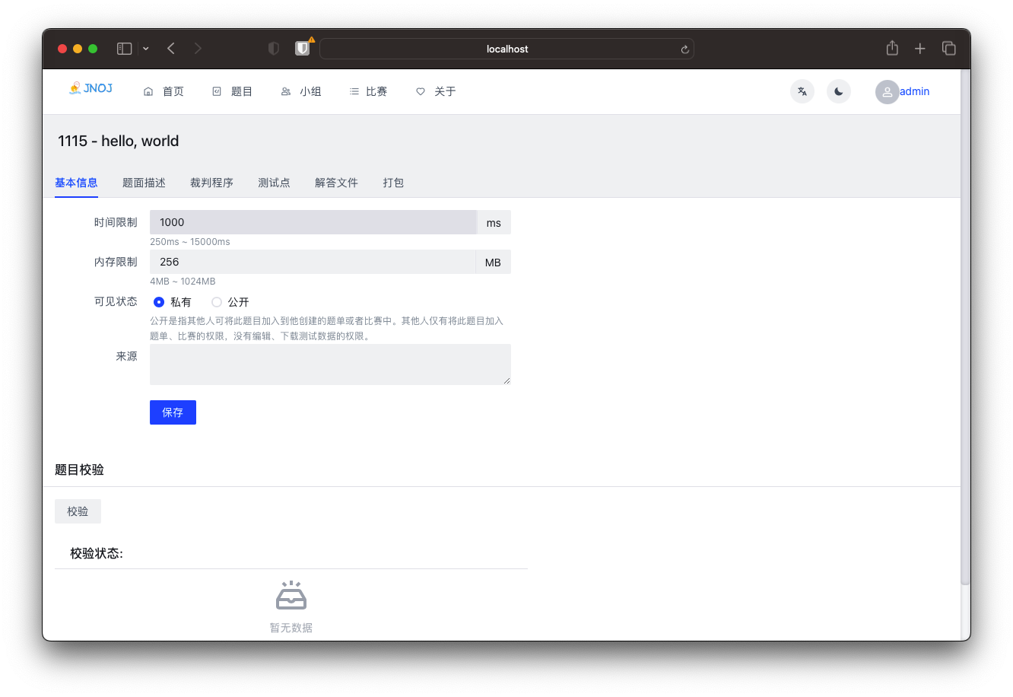Reload the page with the refresh icon
Viewport: 1013px width, 697px height.
[x=684, y=49]
